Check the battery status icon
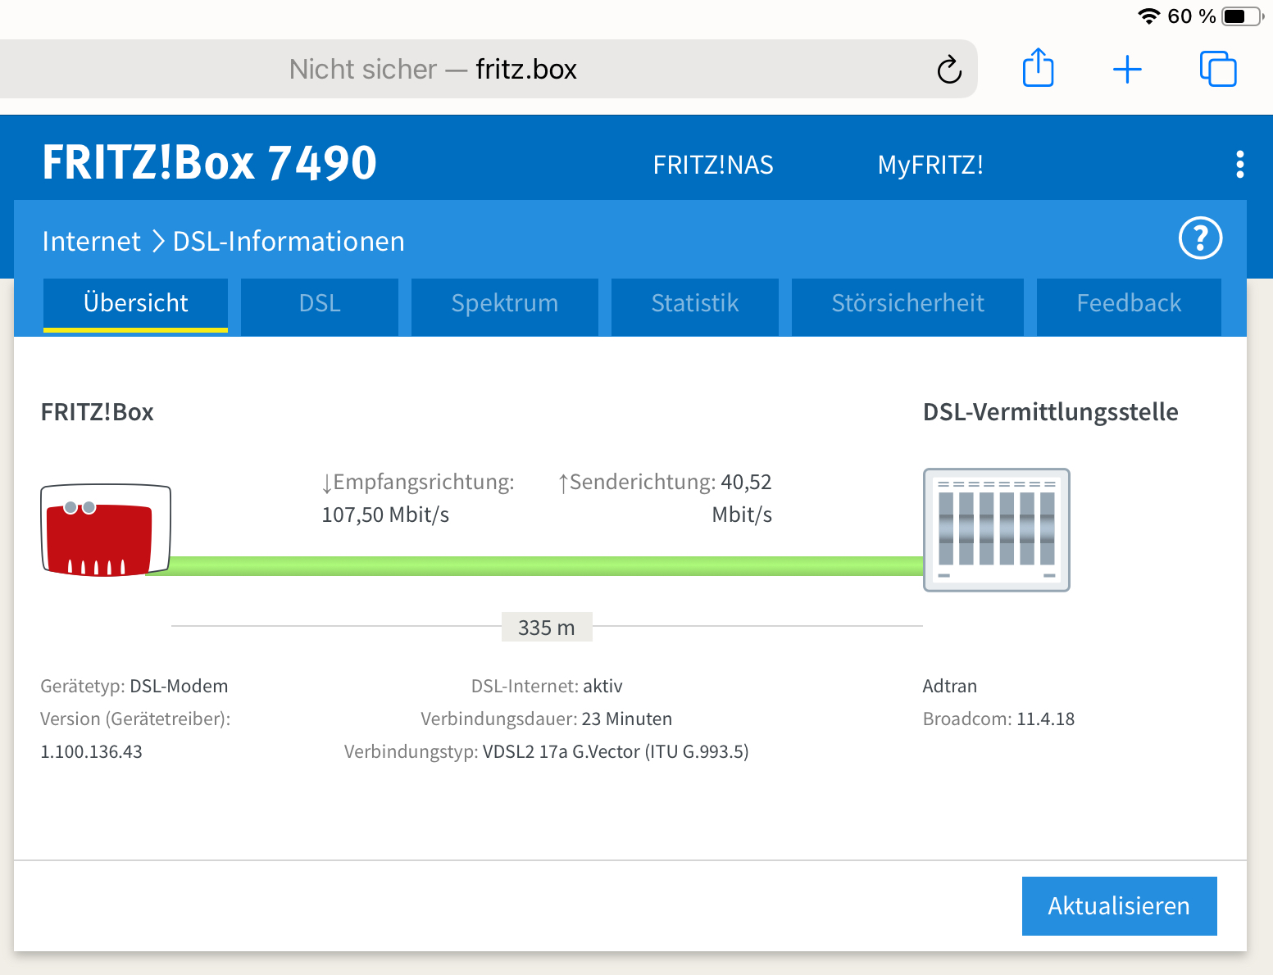Image resolution: width=1273 pixels, height=975 pixels. pyautogui.click(x=1243, y=16)
